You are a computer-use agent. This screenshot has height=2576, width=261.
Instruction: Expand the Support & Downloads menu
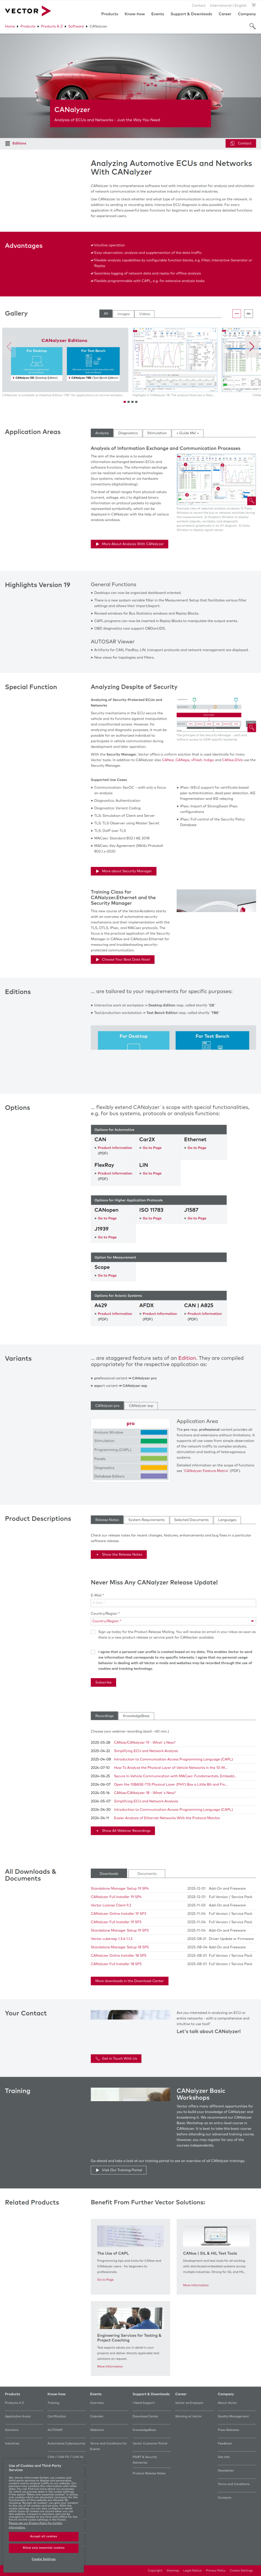click(x=191, y=14)
